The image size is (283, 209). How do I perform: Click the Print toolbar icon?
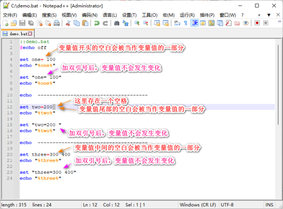point(57,23)
